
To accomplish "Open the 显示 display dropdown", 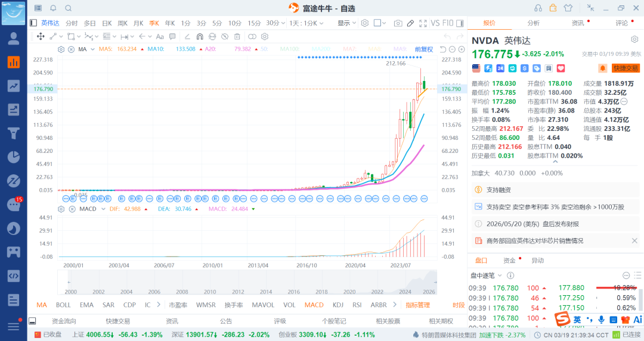I will [346, 23].
